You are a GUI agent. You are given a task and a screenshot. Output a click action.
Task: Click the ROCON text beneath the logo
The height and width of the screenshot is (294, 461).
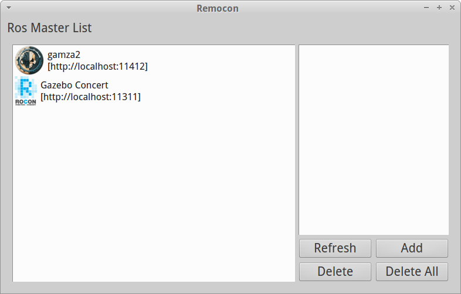25,101
